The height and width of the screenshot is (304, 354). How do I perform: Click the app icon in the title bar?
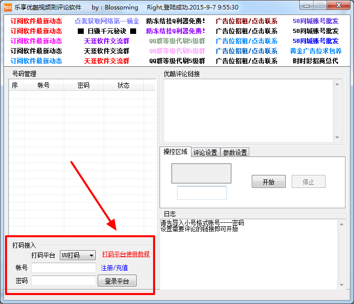click(x=7, y=7)
